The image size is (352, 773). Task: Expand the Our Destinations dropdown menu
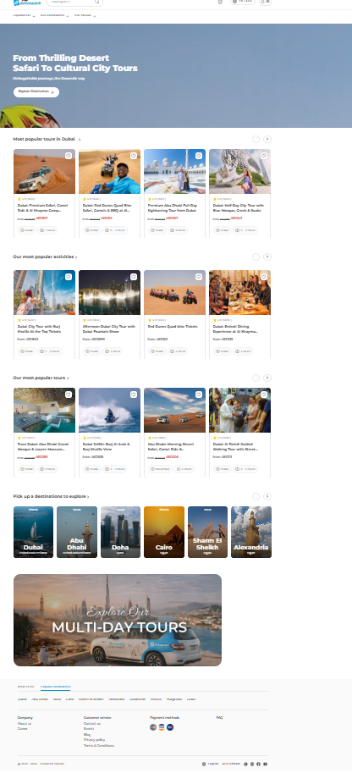[54, 16]
